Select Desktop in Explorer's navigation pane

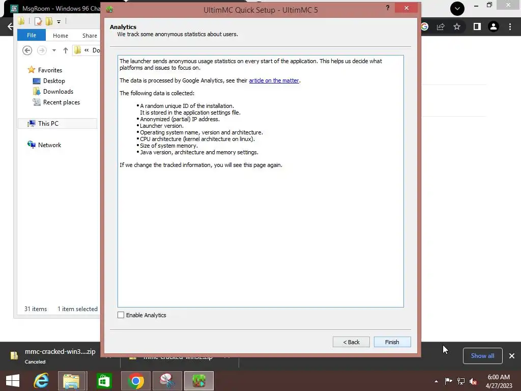point(54,81)
